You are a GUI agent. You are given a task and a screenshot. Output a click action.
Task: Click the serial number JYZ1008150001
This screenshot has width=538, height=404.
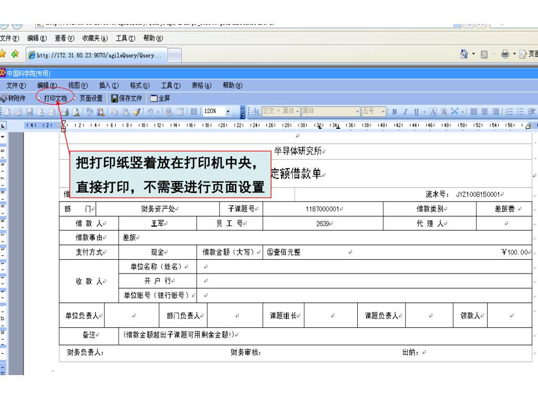(478, 195)
